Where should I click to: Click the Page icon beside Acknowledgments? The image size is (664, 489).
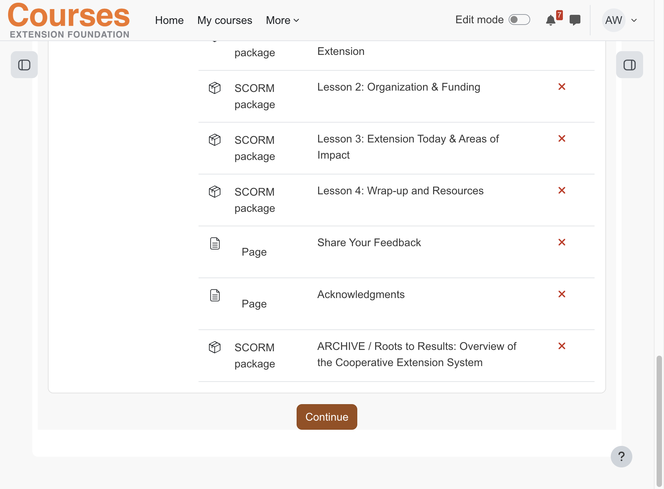point(215,295)
